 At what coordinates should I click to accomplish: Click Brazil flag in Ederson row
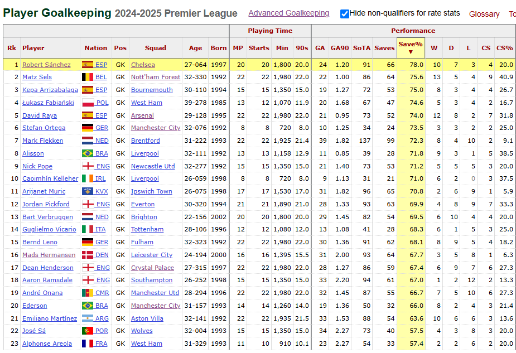[88, 305]
